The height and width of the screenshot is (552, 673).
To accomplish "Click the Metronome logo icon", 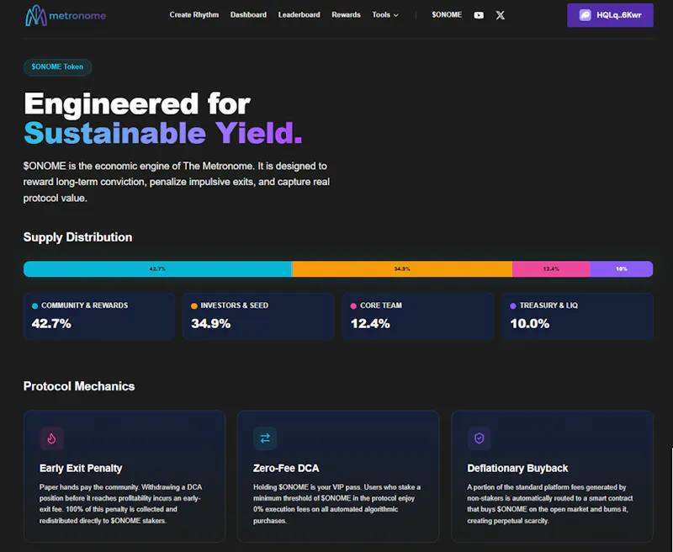I will coord(36,15).
